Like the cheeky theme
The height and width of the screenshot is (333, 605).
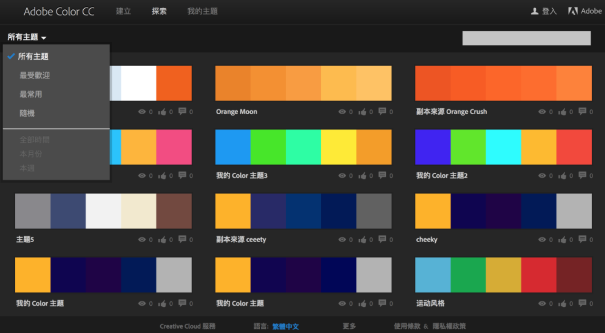click(x=562, y=240)
